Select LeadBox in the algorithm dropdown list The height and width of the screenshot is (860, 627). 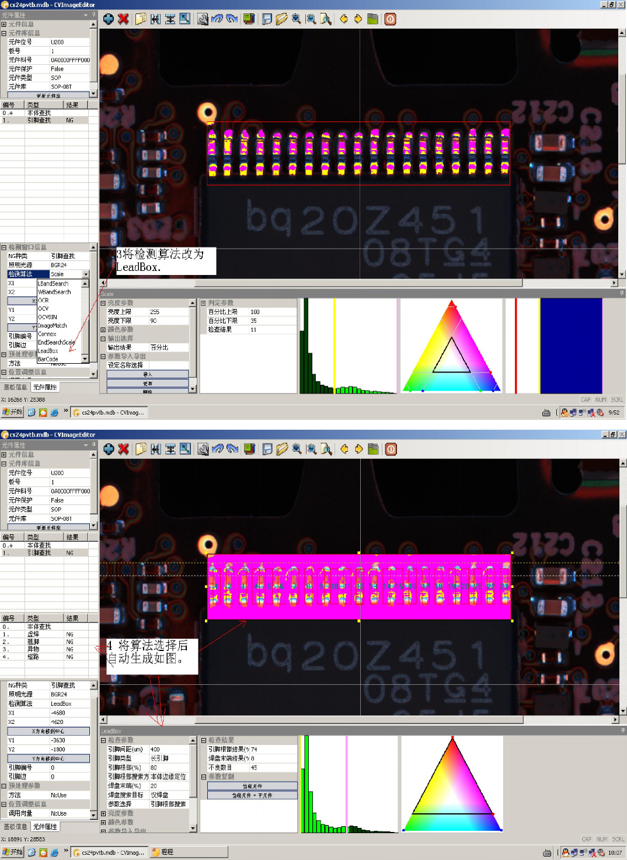(x=60, y=351)
